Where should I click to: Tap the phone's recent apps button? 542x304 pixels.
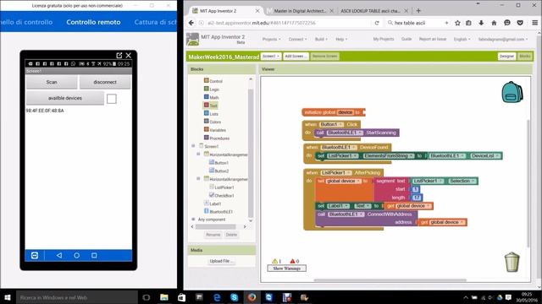click(94, 255)
